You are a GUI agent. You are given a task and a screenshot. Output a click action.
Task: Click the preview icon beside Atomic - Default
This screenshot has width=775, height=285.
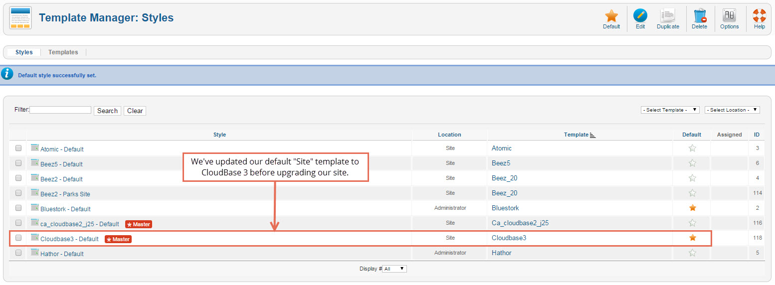tap(35, 147)
